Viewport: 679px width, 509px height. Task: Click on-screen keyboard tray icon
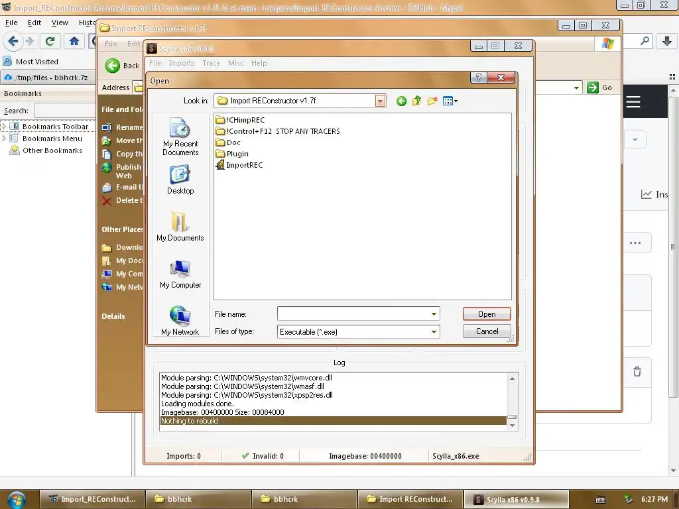coord(601,500)
